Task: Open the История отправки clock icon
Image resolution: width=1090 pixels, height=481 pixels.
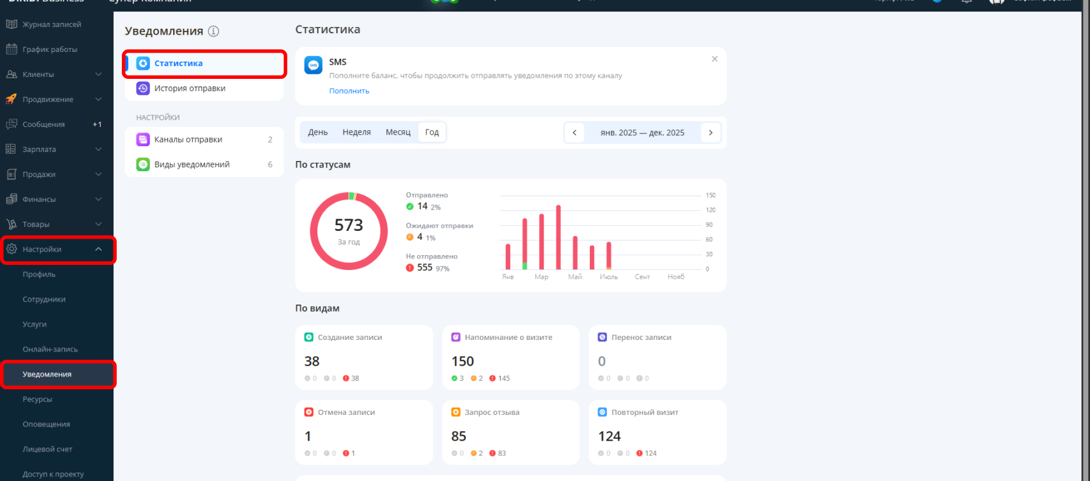Action: pos(143,89)
